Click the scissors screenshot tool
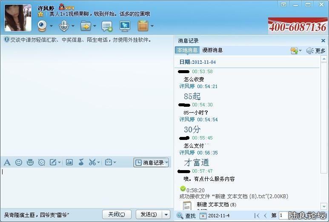 (x=92, y=162)
